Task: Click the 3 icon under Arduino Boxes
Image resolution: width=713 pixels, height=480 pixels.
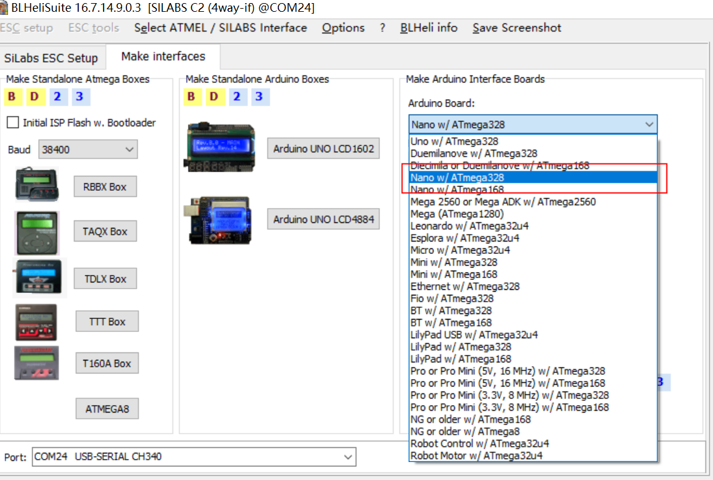Action: 260,97
